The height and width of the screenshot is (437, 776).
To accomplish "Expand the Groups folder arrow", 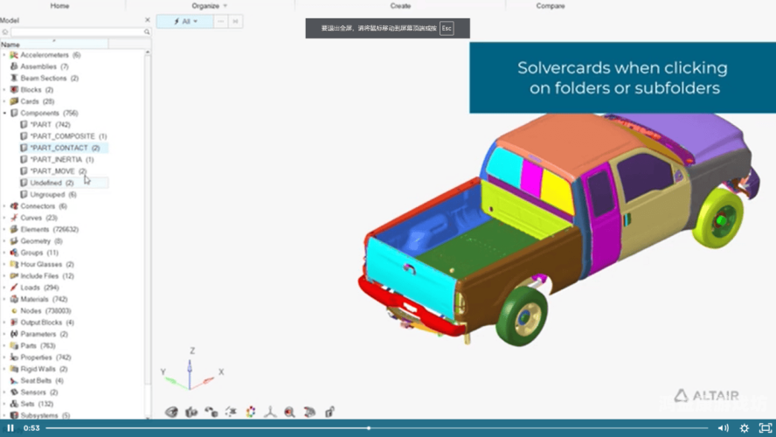I will pyautogui.click(x=4, y=253).
